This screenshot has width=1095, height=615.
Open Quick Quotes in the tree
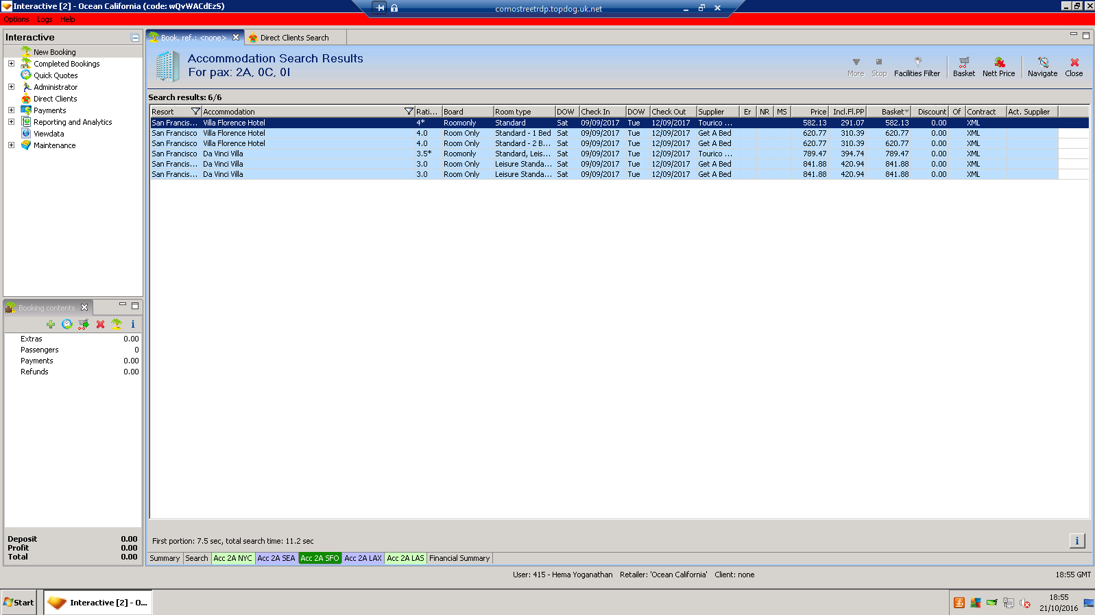[x=56, y=75]
